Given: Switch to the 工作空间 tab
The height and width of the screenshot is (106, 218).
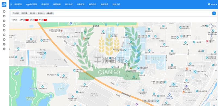Looking at the screenshot, I should pos(16,13).
